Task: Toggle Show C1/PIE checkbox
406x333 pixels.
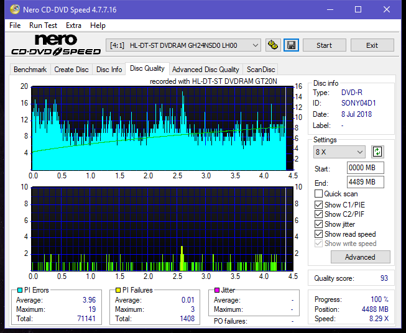Action: (318, 204)
